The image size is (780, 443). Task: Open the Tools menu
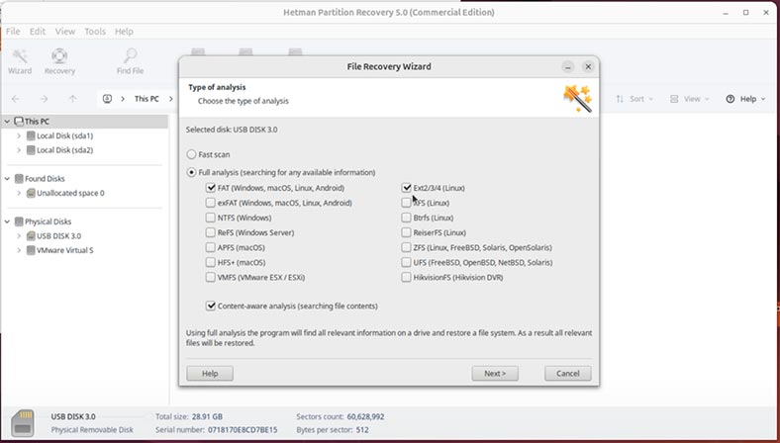pos(95,32)
